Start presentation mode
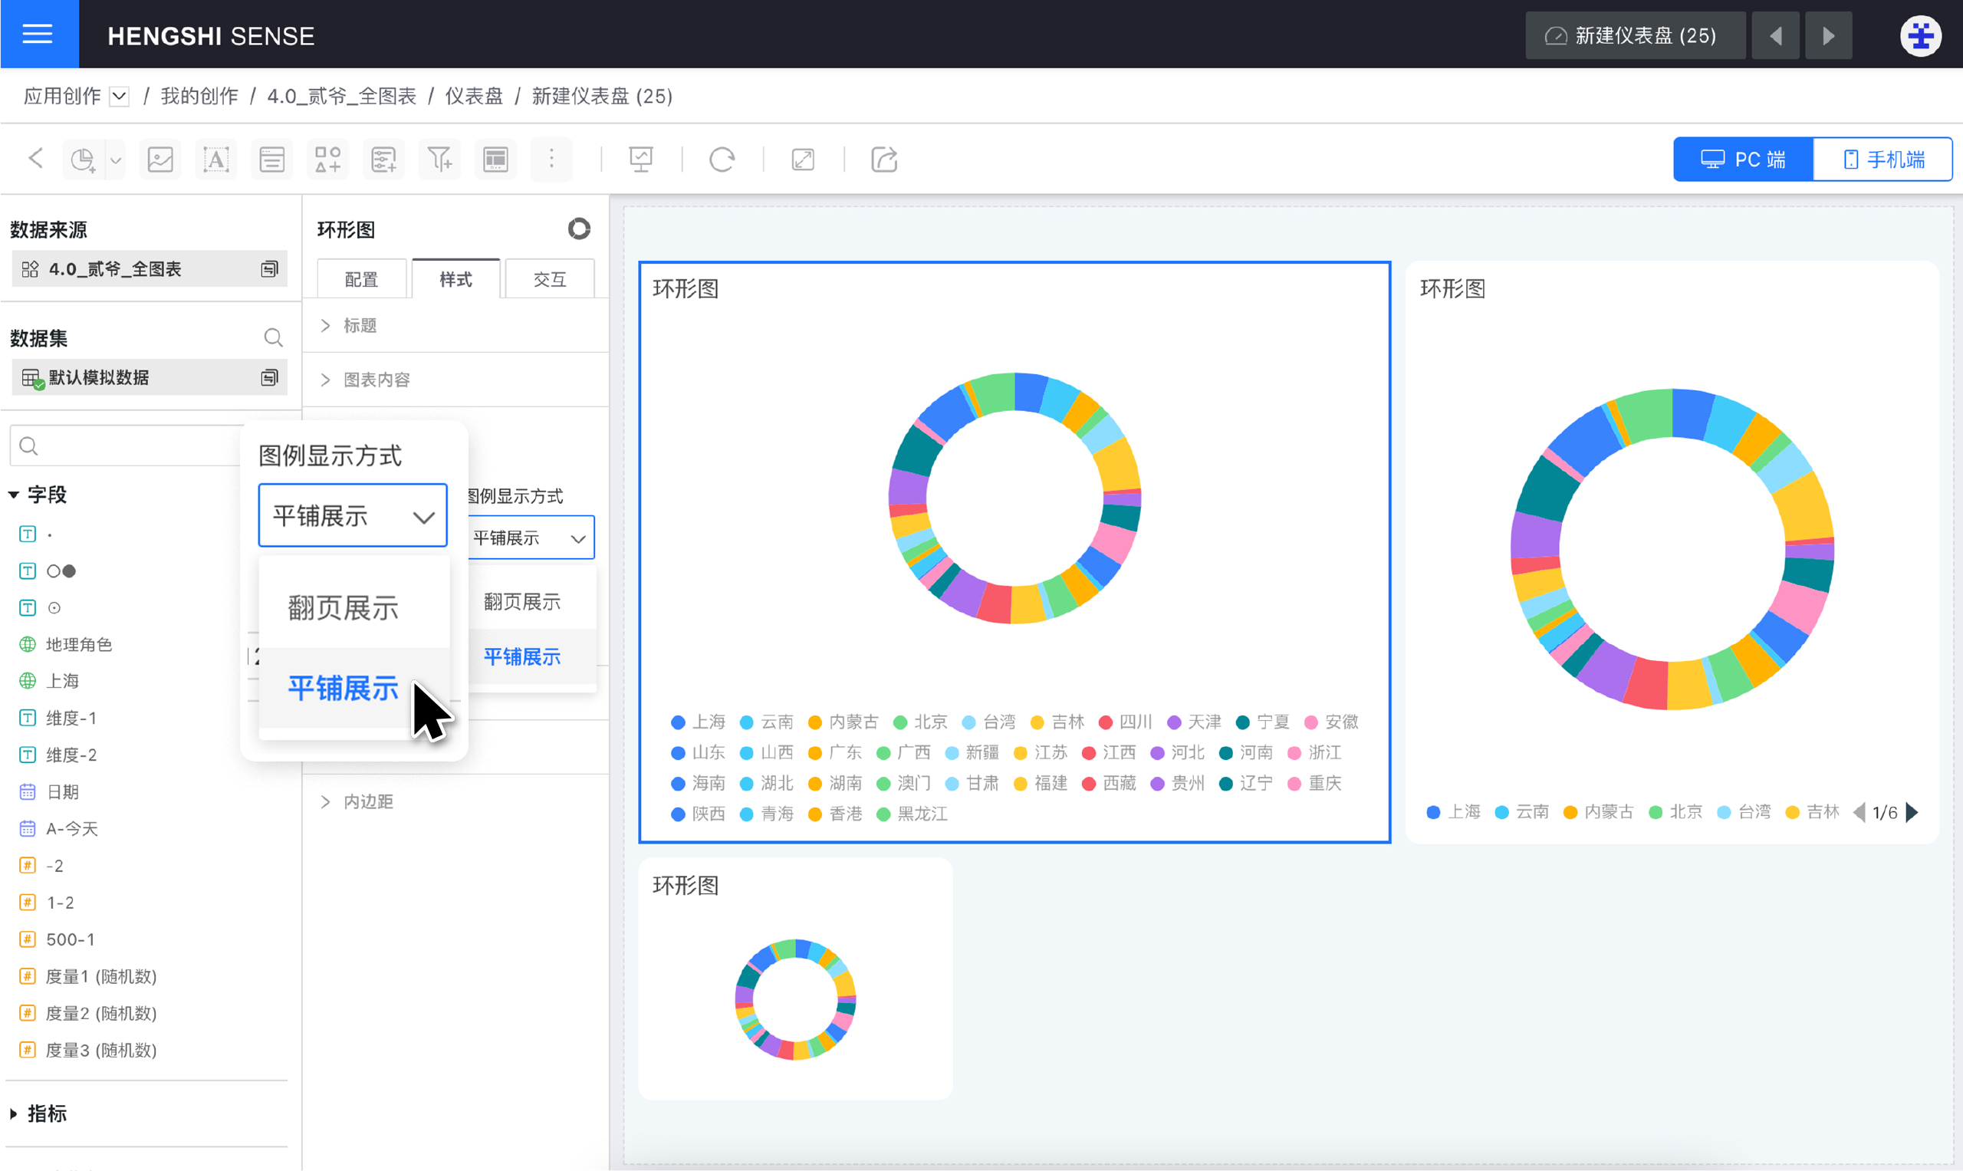 [640, 160]
